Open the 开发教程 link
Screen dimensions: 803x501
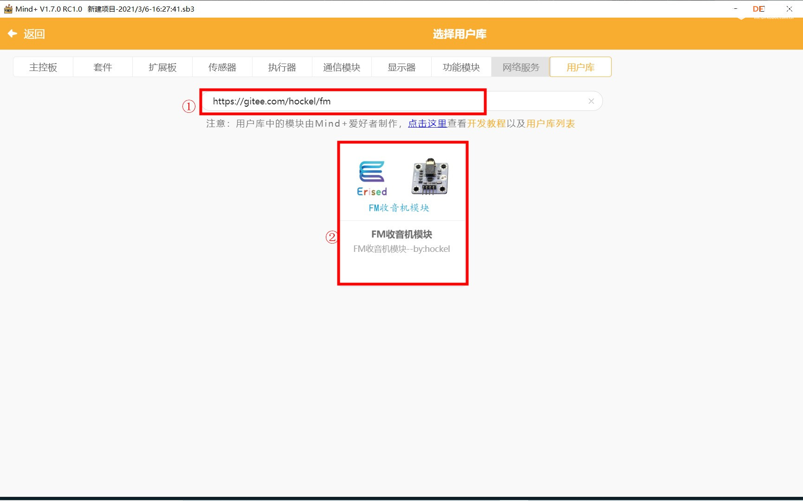click(486, 124)
